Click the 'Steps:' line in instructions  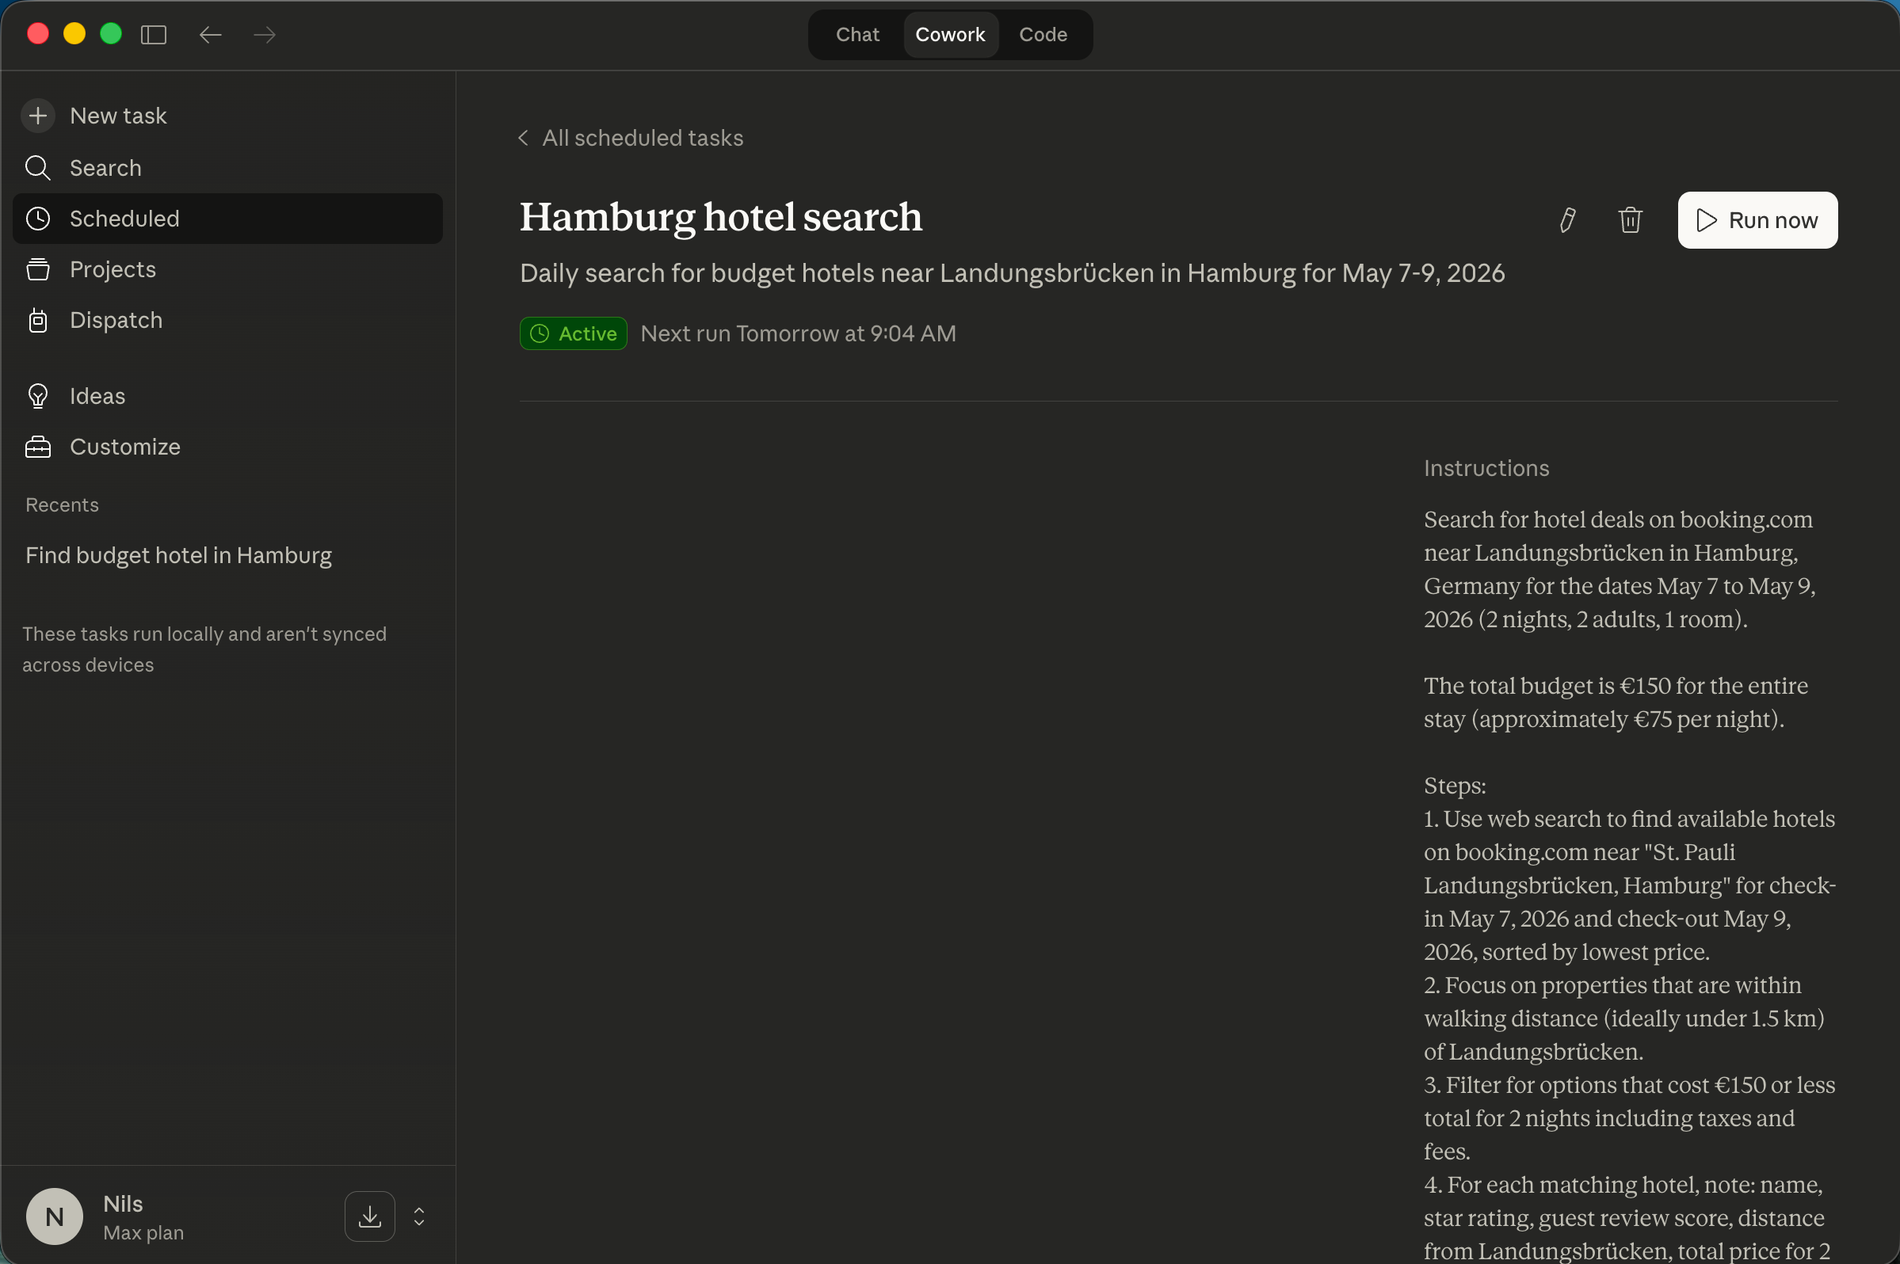pyautogui.click(x=1455, y=786)
